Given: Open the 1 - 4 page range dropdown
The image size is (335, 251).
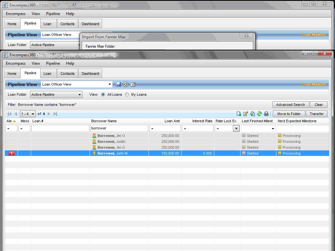Looking at the screenshot, I should point(33,114).
